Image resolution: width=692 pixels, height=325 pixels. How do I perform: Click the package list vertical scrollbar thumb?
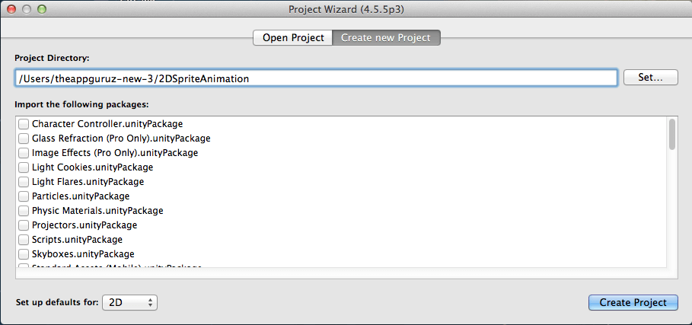pyautogui.click(x=671, y=134)
